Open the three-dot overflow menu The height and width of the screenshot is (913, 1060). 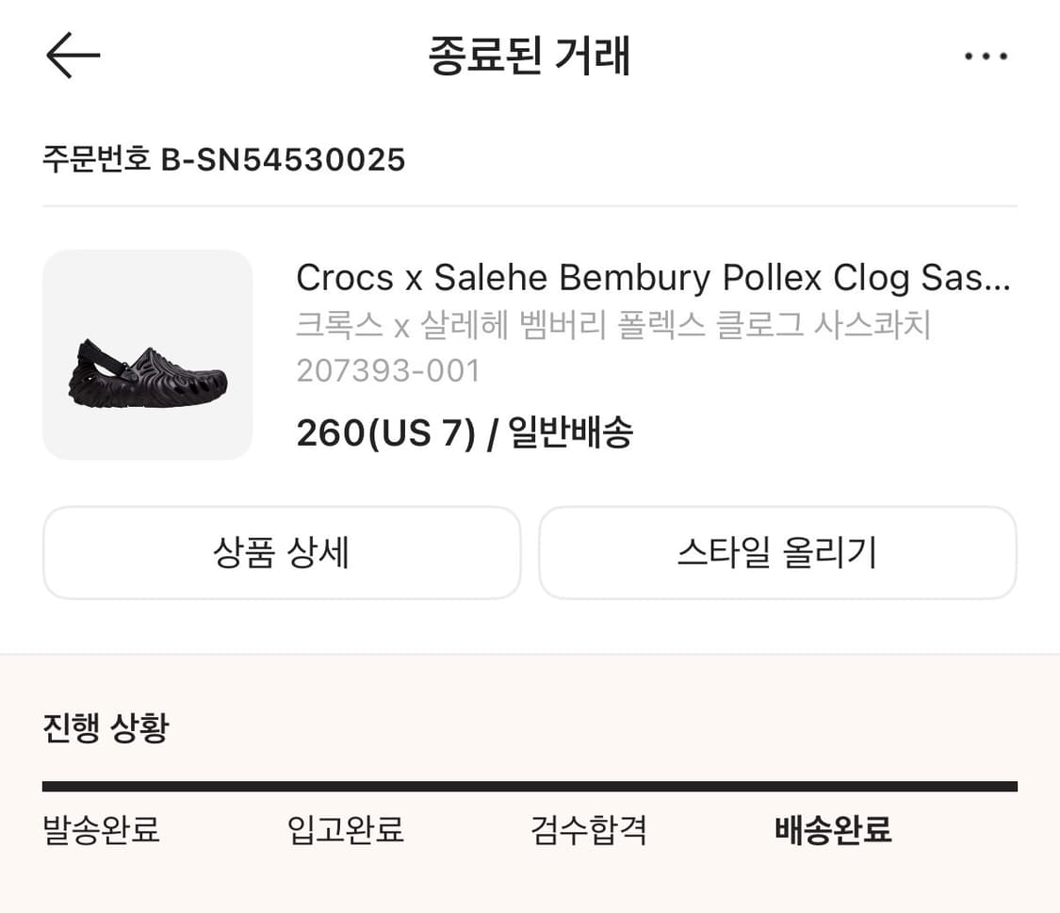[x=986, y=54]
